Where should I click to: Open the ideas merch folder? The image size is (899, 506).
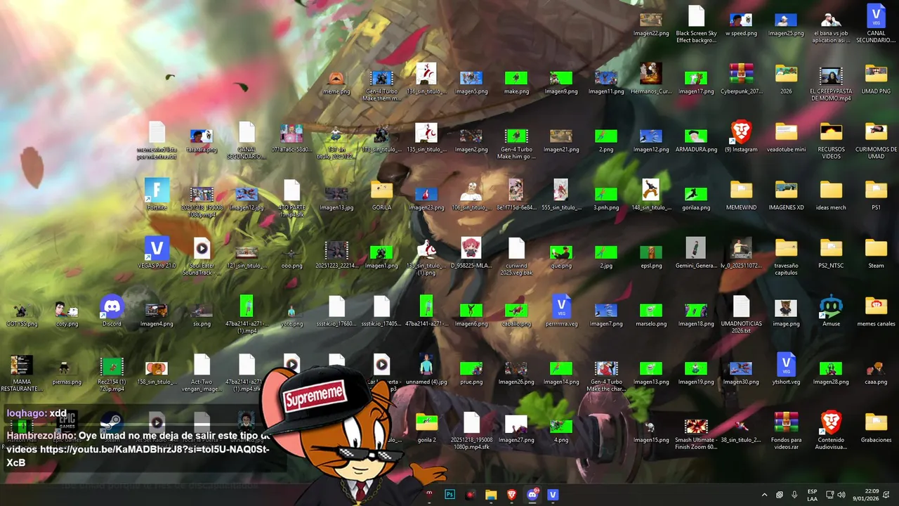pyautogui.click(x=831, y=195)
